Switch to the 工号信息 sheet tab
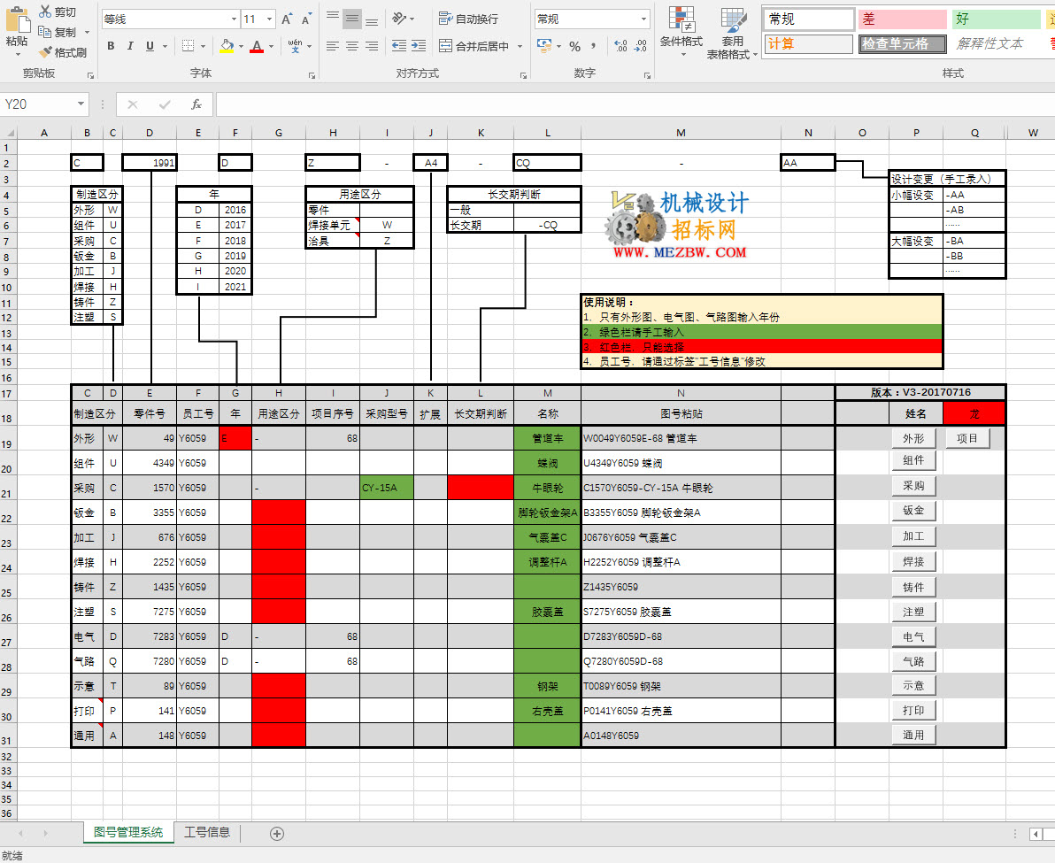 [207, 832]
